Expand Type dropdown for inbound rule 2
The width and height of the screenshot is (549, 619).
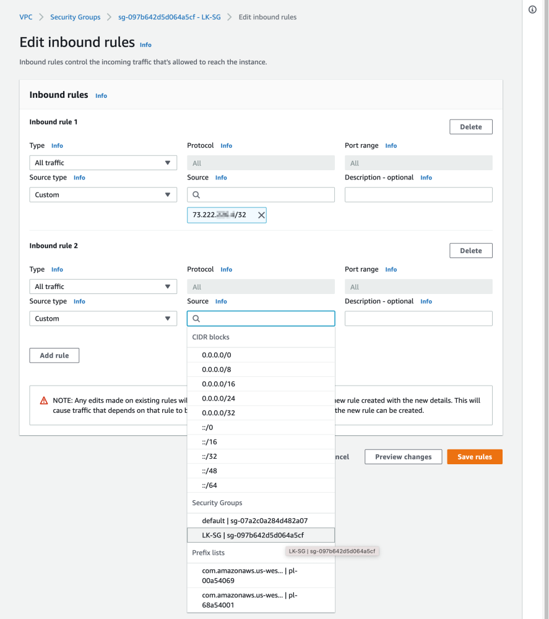[x=103, y=287]
